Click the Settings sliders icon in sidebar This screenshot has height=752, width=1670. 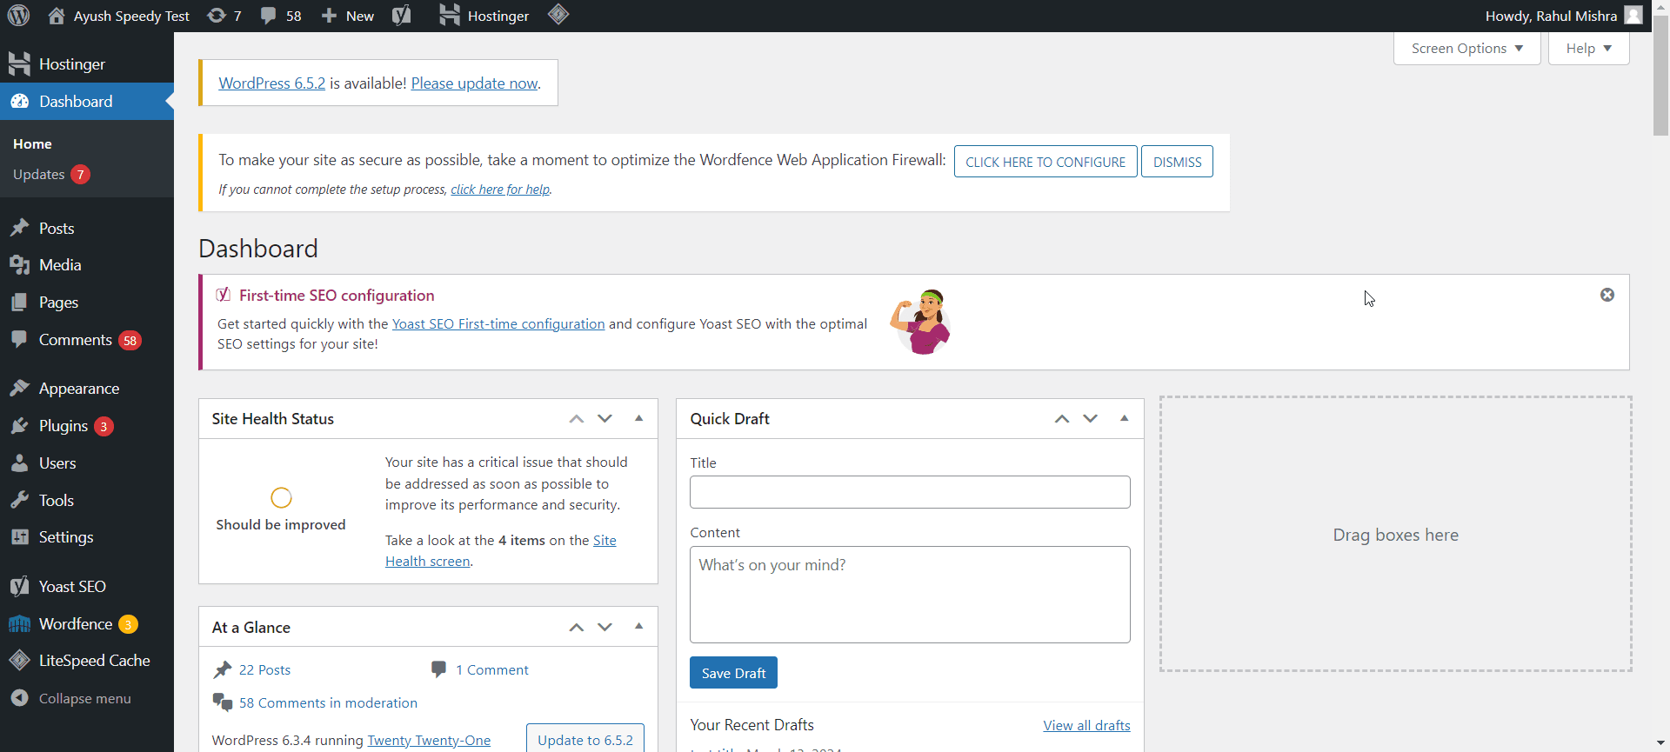tap(19, 537)
